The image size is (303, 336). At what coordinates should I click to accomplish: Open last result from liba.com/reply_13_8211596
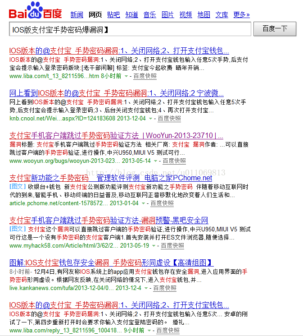pos(119,305)
